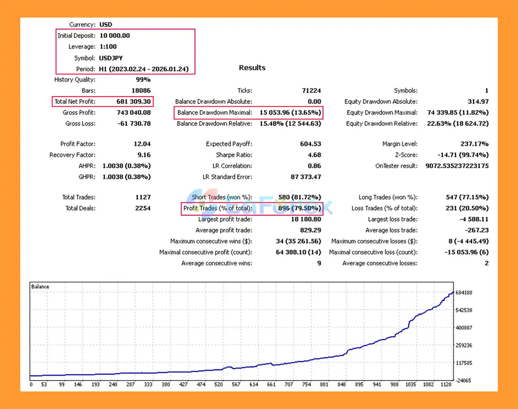Viewport: 518px width, 409px height.
Task: Click the Period H1 date range value
Action: pos(144,69)
